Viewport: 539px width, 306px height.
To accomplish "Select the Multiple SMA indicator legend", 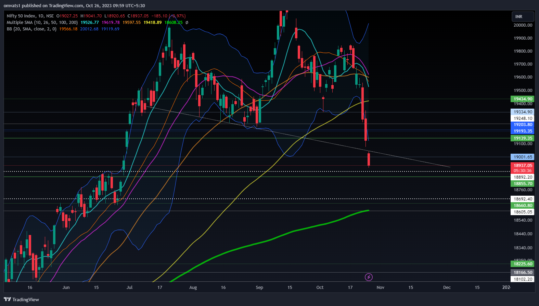I will coord(42,23).
